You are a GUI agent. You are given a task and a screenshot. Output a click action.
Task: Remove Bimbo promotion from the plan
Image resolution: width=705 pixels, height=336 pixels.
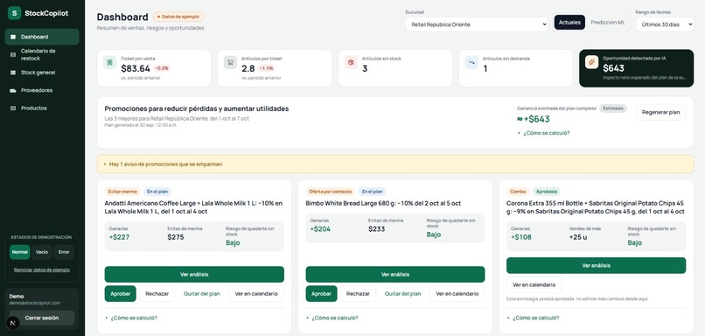coord(403,294)
